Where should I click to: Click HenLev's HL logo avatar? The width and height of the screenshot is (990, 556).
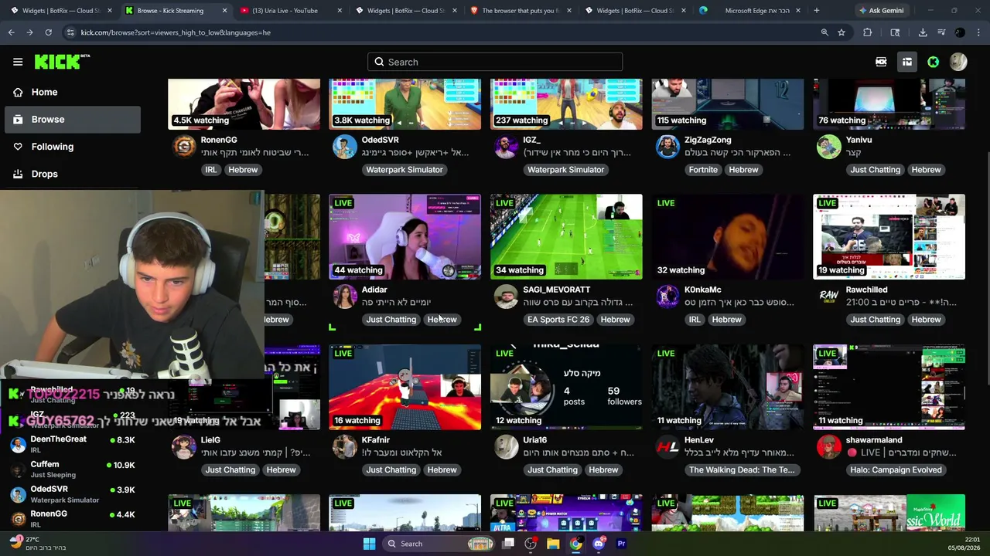coord(667,446)
